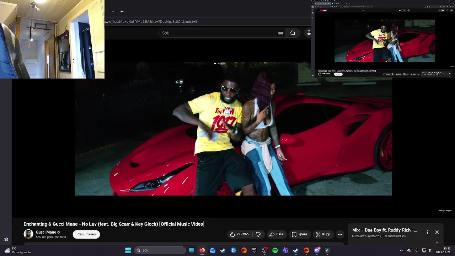Close the current browser tab

(x=113, y=11)
